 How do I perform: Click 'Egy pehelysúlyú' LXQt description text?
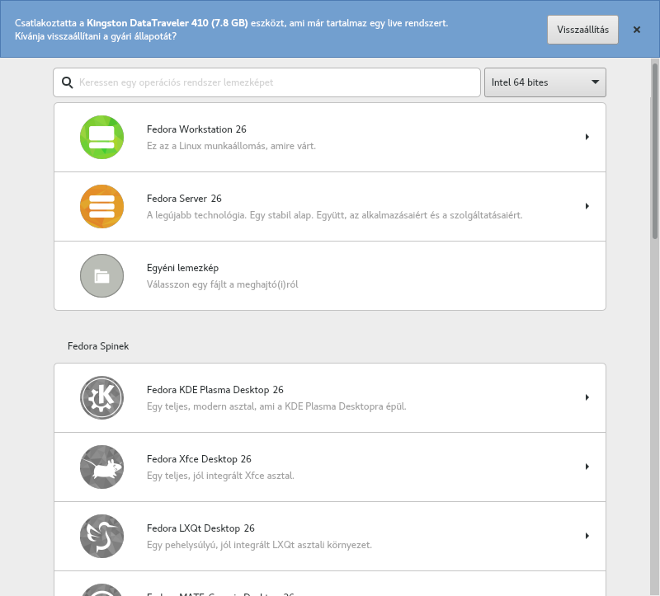[259, 545]
